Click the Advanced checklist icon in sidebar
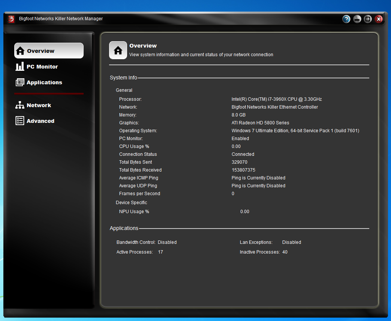This screenshot has height=321, width=391. click(20, 121)
